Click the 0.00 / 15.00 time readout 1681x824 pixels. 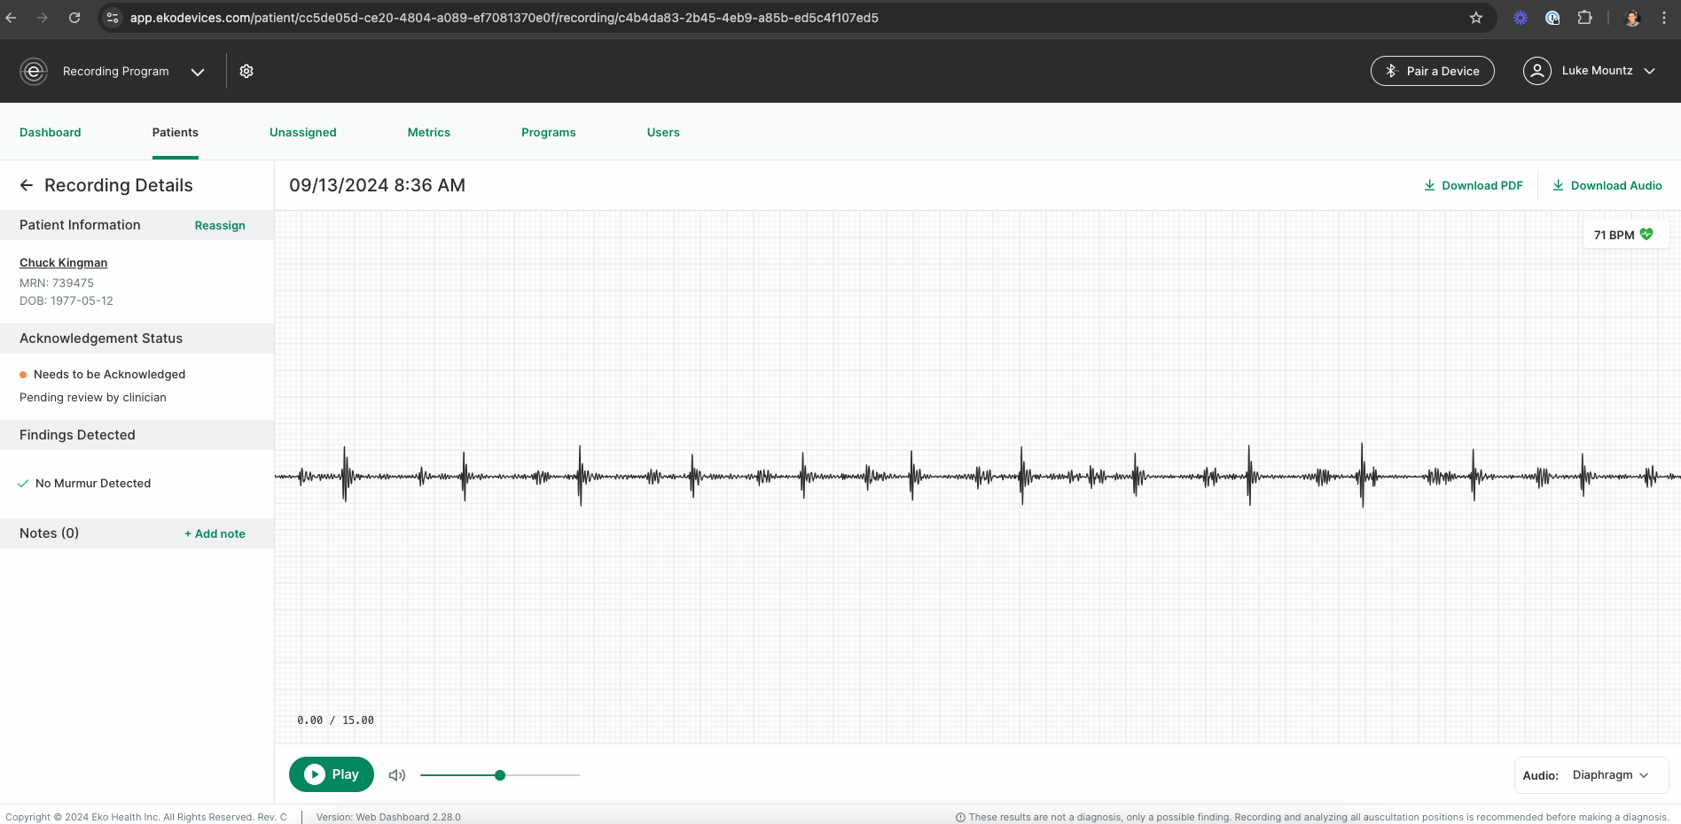(x=335, y=720)
